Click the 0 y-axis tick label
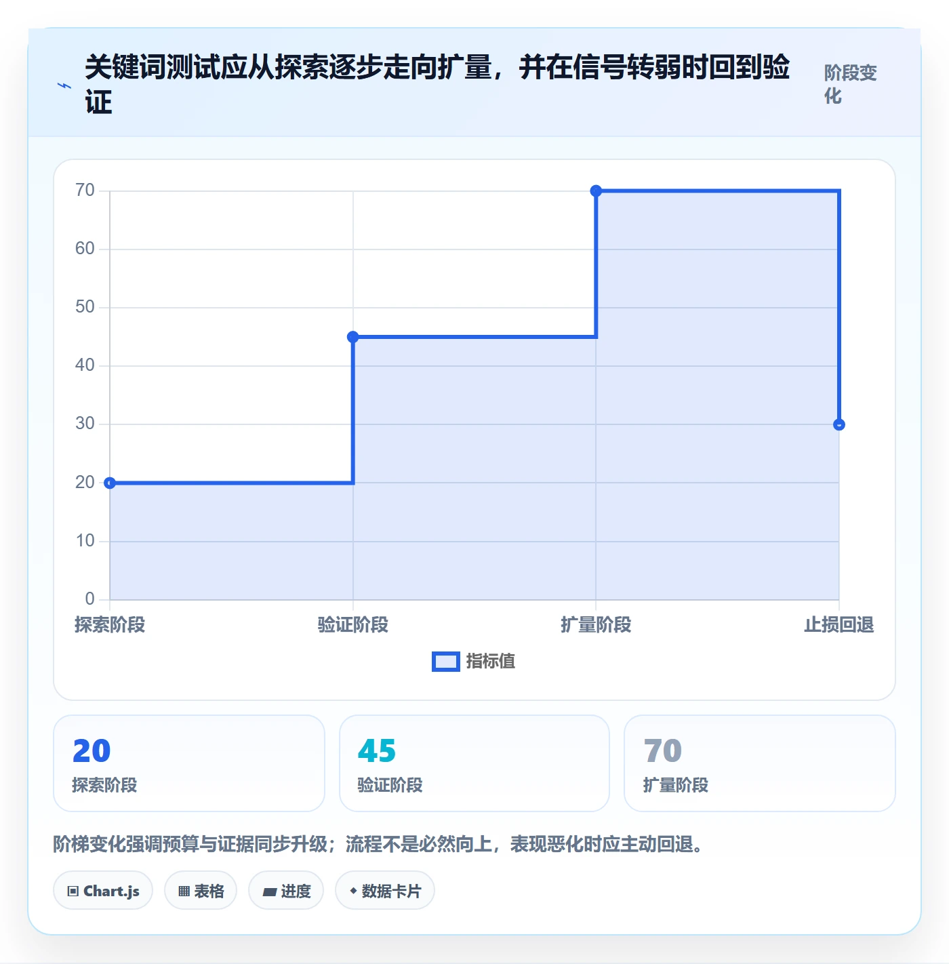This screenshot has width=949, height=964. tap(89, 599)
